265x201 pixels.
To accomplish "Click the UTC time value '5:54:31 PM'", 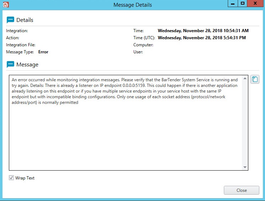I will pos(234,38).
